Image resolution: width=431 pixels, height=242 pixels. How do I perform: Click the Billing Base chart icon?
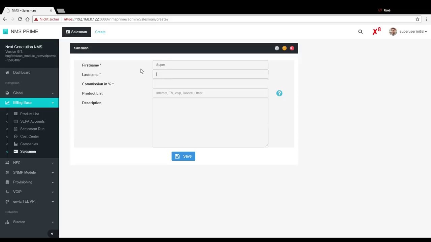[7, 103]
